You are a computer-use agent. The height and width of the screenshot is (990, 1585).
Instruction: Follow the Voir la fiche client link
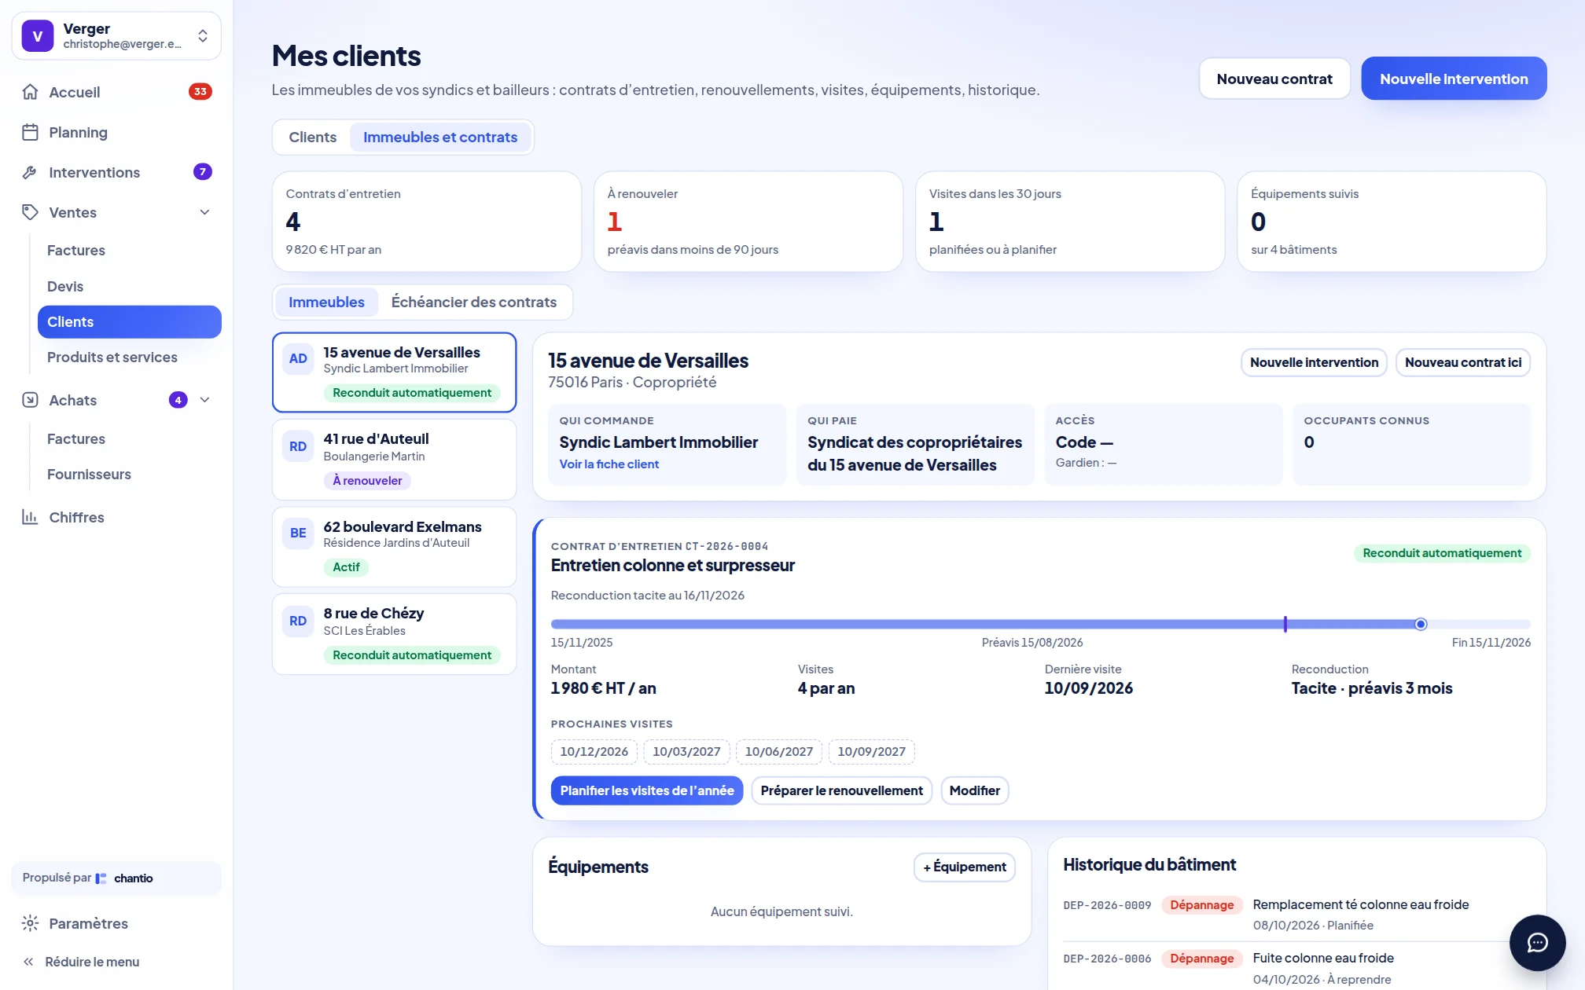(609, 464)
